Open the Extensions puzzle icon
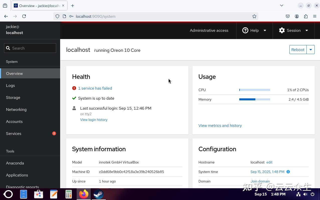Viewport: 320px width, 200px height. [306, 16]
